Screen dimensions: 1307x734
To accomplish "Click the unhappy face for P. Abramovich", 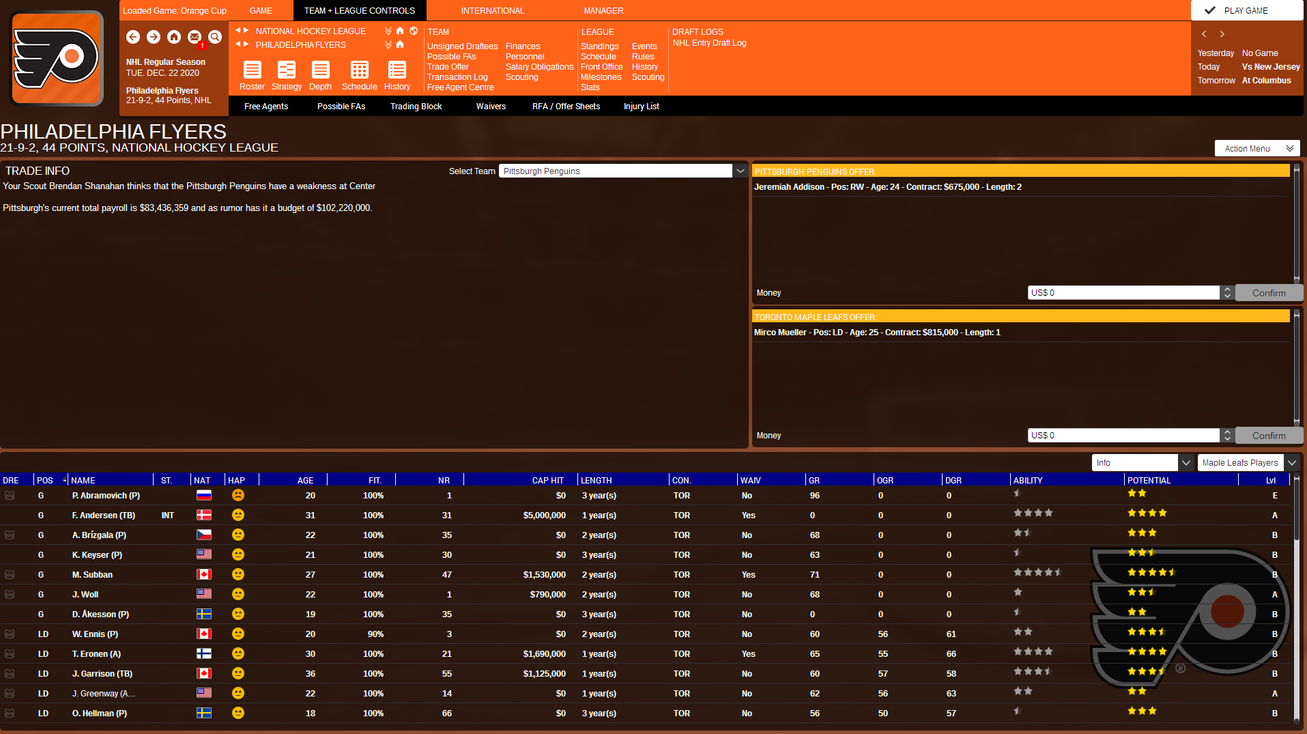I will tap(238, 495).
